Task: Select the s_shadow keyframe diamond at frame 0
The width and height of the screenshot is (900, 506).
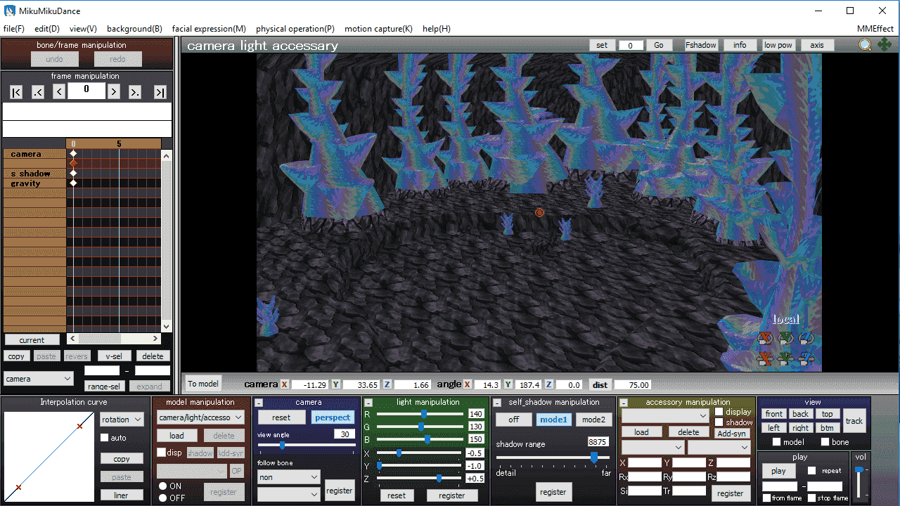Action: (73, 173)
